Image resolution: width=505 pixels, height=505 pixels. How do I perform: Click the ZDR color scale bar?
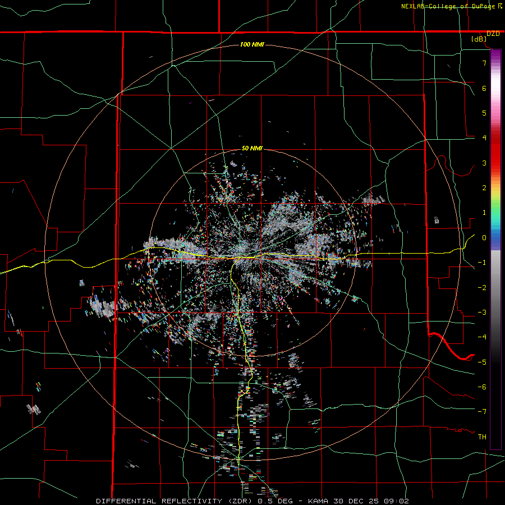tap(495, 249)
